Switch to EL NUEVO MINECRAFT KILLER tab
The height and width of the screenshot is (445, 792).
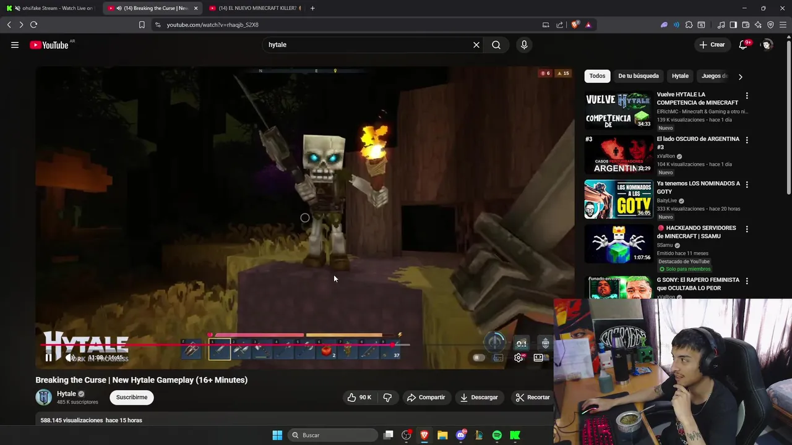pyautogui.click(x=254, y=8)
